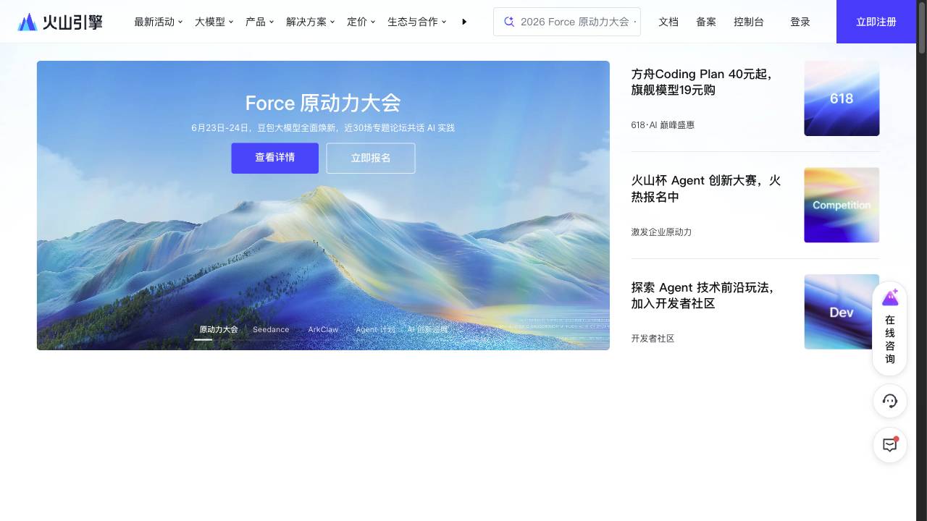
Task: Open the feedback message icon with red dot
Action: coord(890,445)
